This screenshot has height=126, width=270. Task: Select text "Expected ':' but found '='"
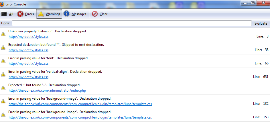(28, 85)
